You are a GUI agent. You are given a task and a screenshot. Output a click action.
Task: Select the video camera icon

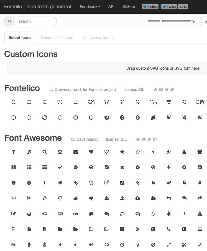pos(200,152)
